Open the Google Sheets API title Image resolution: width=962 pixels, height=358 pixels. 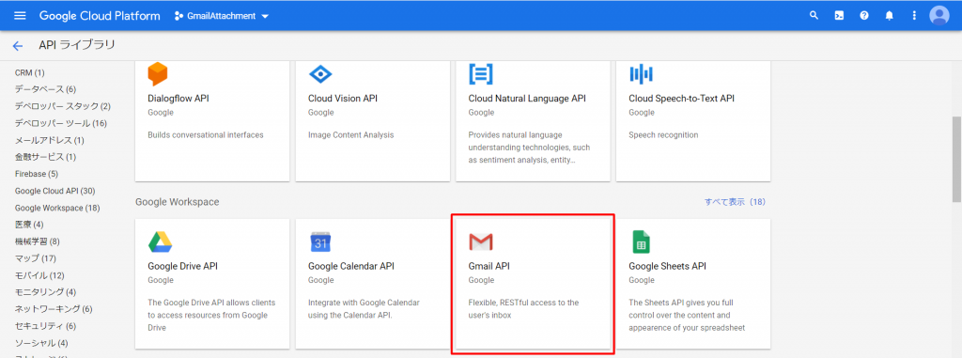point(668,267)
